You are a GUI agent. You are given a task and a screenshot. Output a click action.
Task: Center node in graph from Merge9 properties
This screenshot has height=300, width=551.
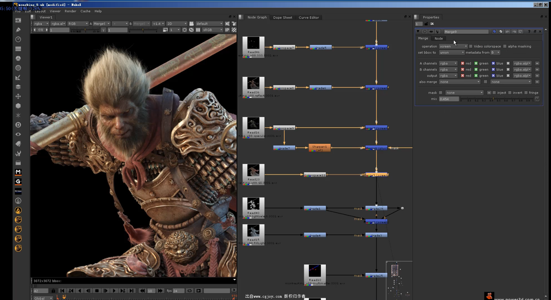(x=425, y=31)
